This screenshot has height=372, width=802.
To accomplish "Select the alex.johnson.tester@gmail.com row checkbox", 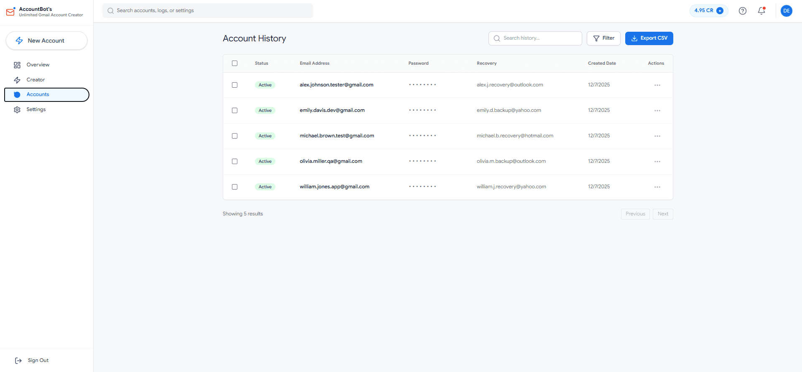I will (x=234, y=85).
